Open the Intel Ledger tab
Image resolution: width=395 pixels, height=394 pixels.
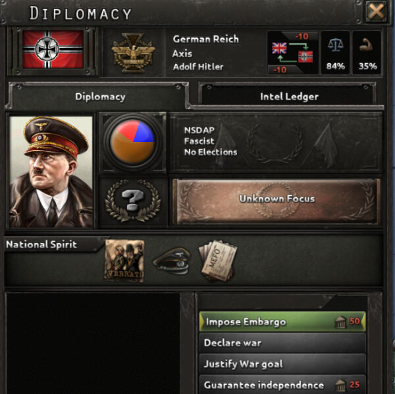click(x=289, y=97)
